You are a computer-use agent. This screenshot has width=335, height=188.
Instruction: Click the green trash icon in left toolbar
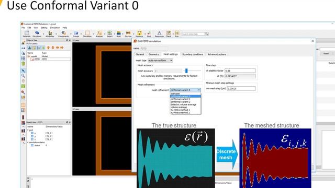click(x=23, y=64)
